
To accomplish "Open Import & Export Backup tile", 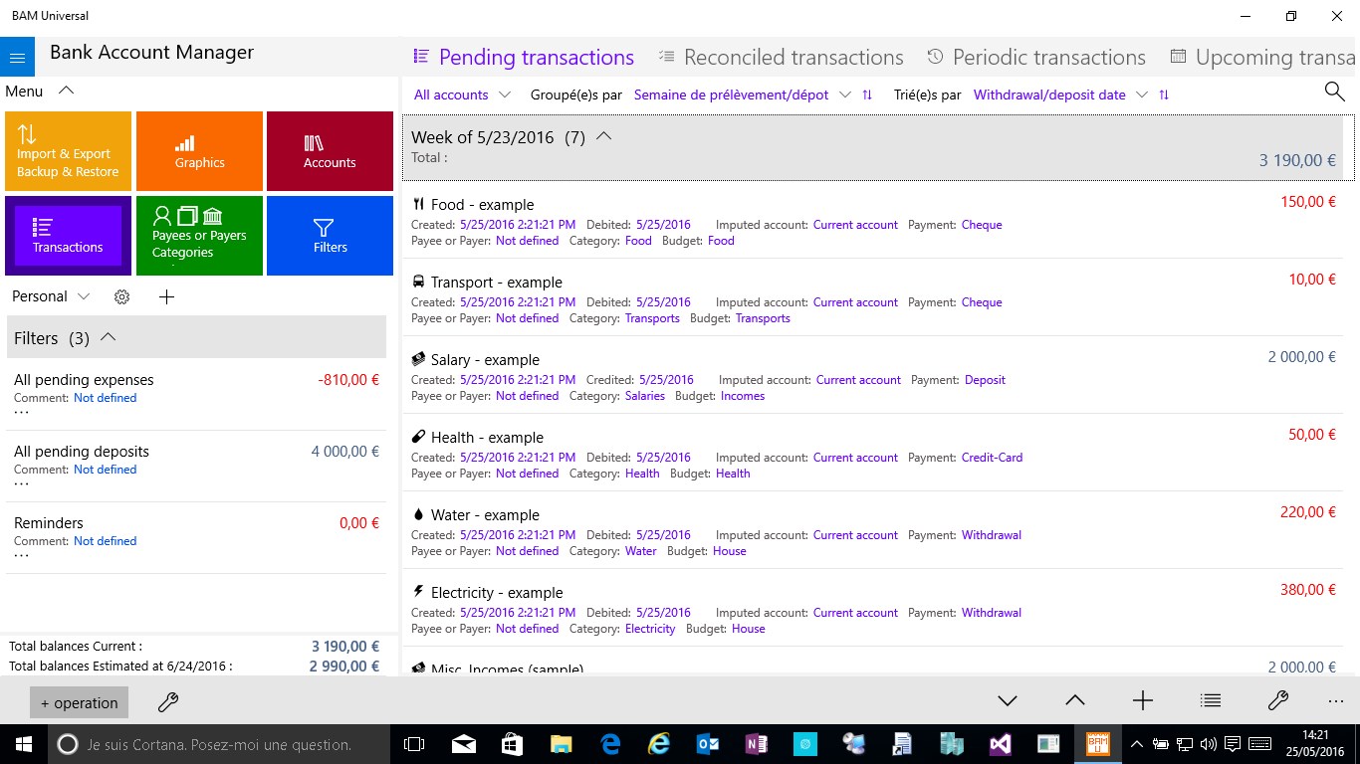I will click(x=68, y=151).
